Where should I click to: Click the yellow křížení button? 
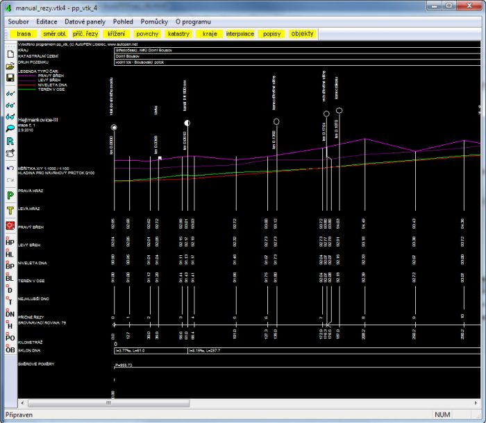point(116,34)
